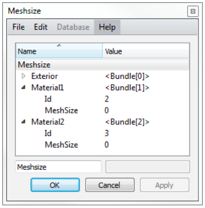Viewport: 205px width, 208px height.
Task: Select MeshSize row under Material2
Action: 102,145
